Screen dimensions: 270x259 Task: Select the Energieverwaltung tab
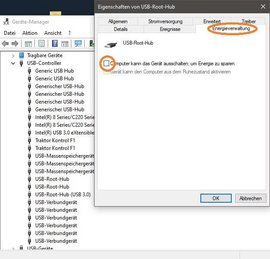(x=231, y=28)
